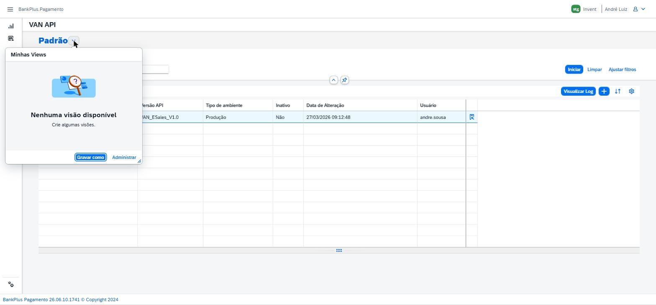Viewport: 656px width, 305px height.
Task: Click Gravar como in Minhas Views
Action: point(90,157)
